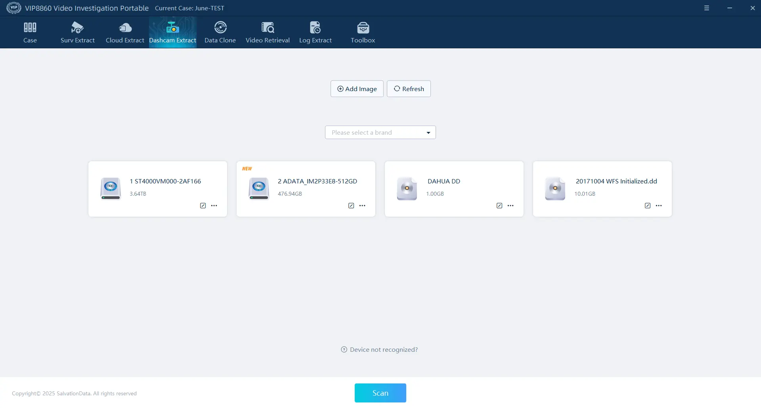Open more options for ADATA_IM2P33E8-512GD disk
This screenshot has width=761, height=408.
point(362,206)
